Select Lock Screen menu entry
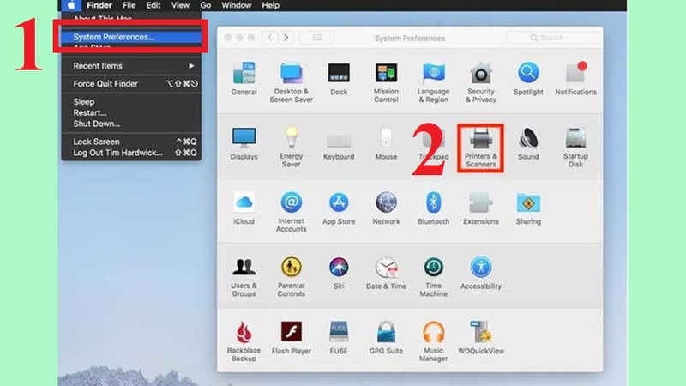The image size is (686, 386). point(131,142)
